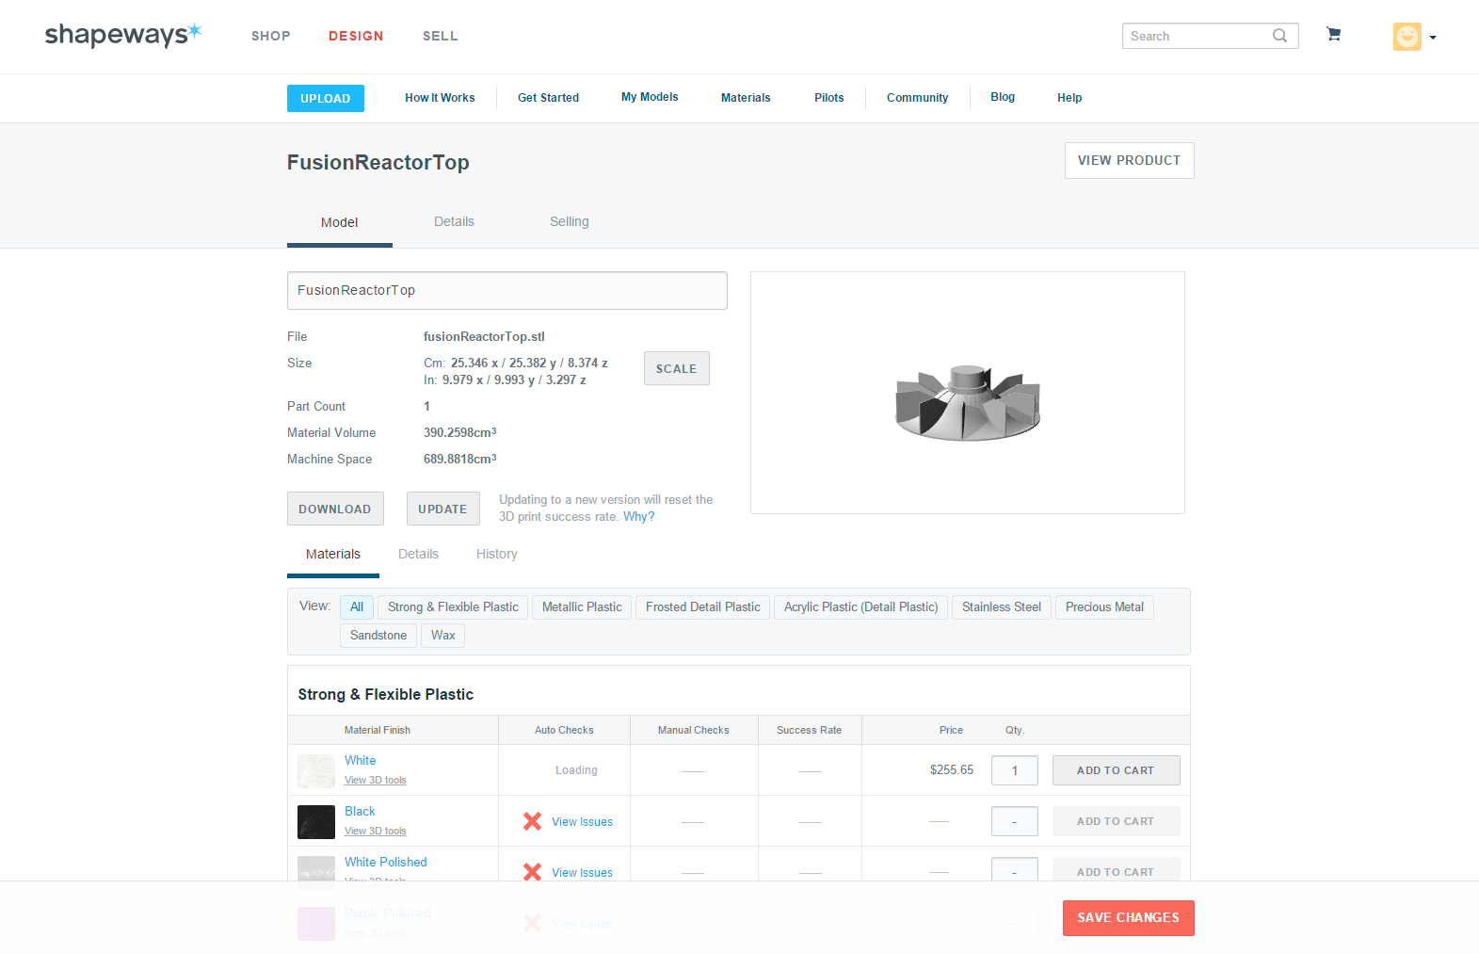Image resolution: width=1479 pixels, height=954 pixels.
Task: Click the search magnifier icon
Action: click(1279, 36)
